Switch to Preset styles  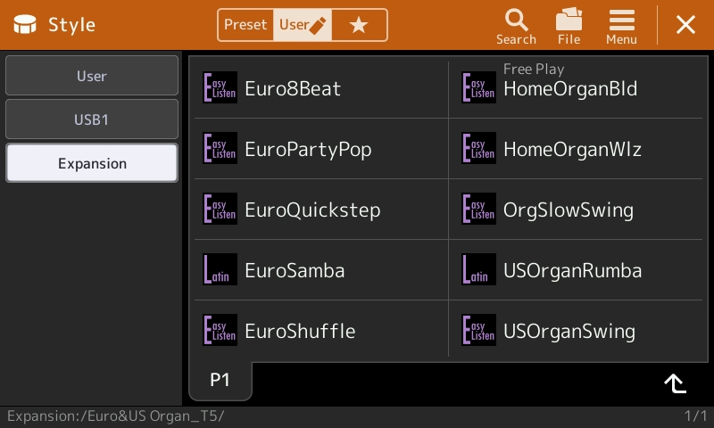click(x=245, y=25)
